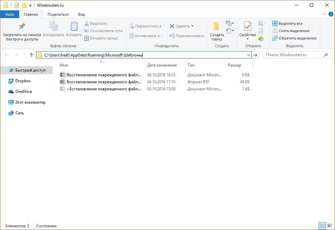This screenshot has height=230, width=335.
Task: Expand the address bar history dropdown
Action: click(248, 55)
